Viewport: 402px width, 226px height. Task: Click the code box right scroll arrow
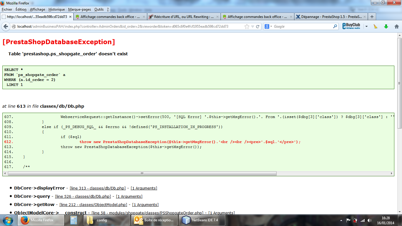click(392, 173)
